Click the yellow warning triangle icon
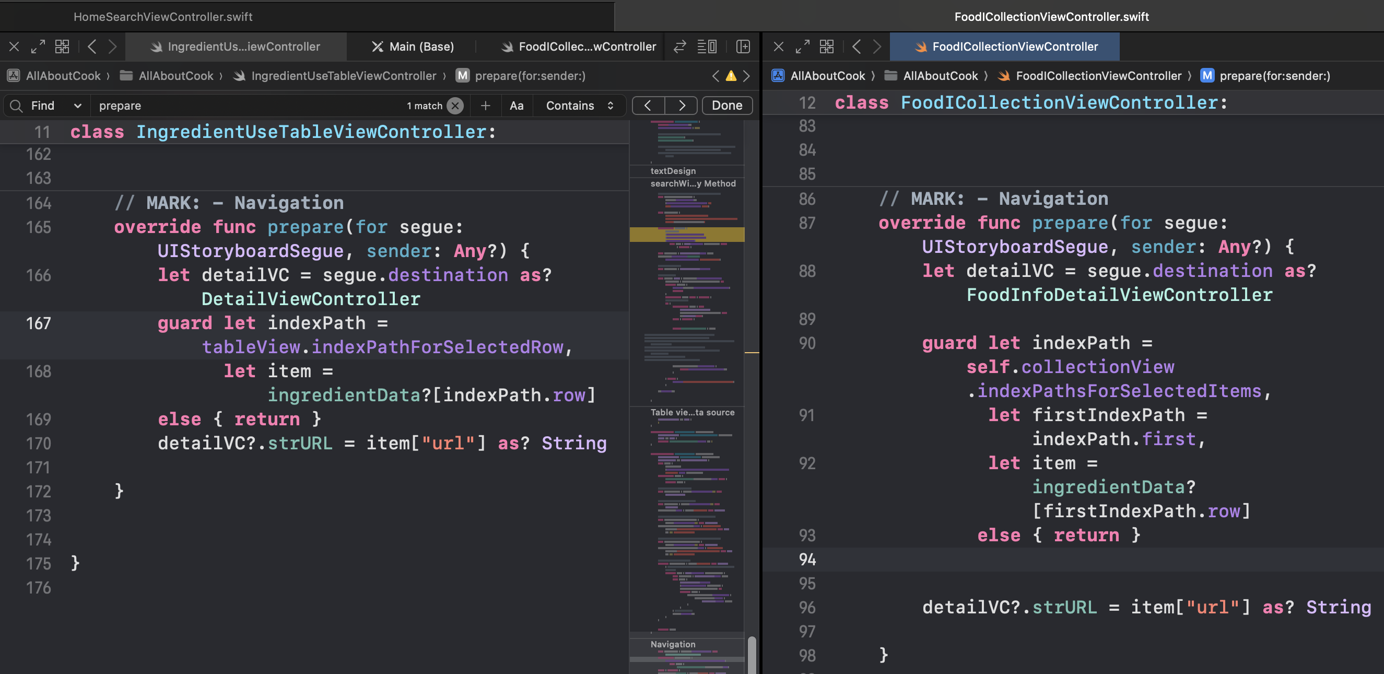 tap(731, 76)
